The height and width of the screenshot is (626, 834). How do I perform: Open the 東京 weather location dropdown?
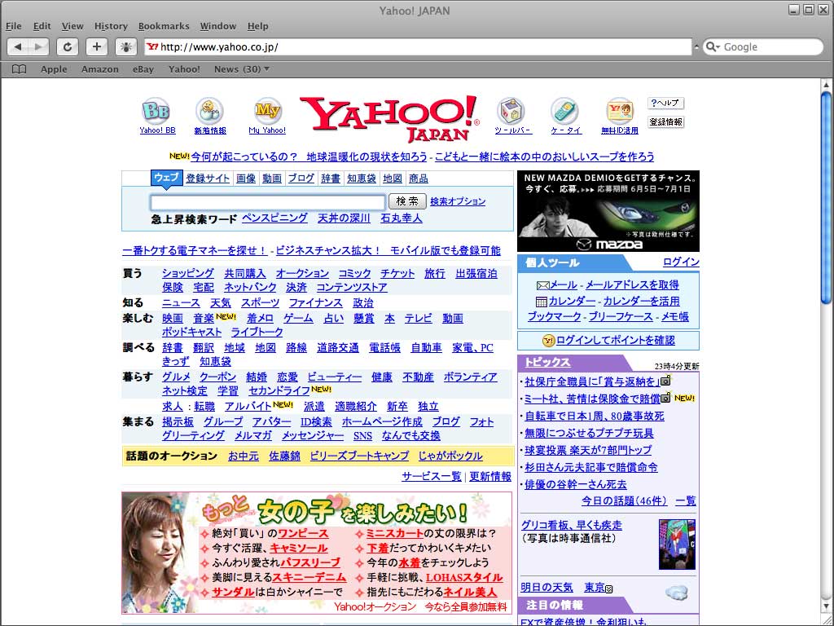point(609,589)
